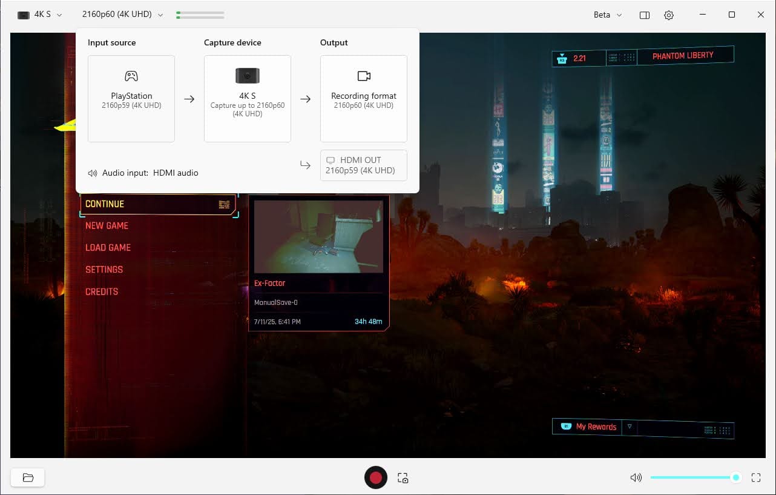776x495 pixels.
Task: Toggle the side panel layout icon
Action: click(645, 15)
